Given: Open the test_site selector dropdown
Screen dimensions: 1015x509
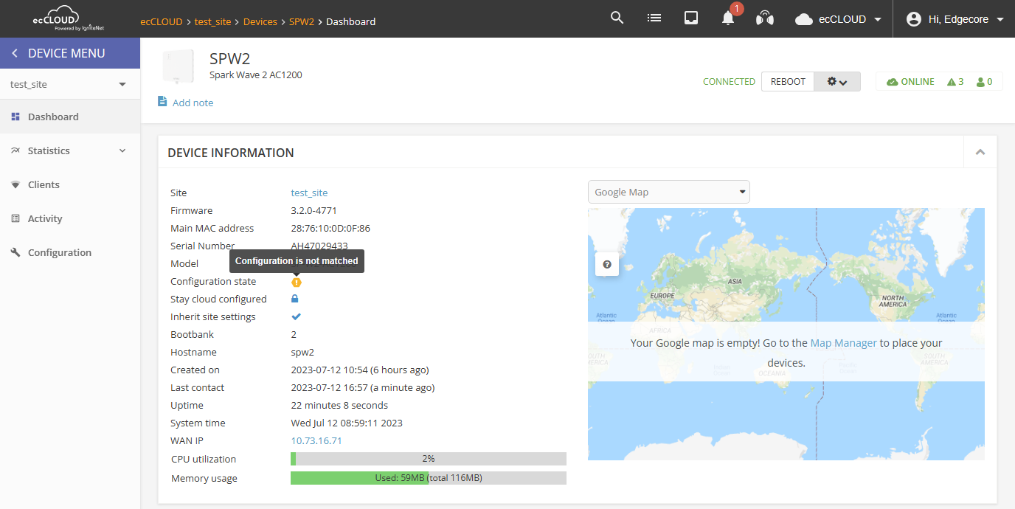Looking at the screenshot, I should click(x=70, y=84).
